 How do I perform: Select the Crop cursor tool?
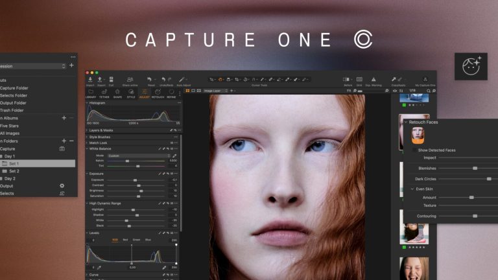tap(237, 79)
